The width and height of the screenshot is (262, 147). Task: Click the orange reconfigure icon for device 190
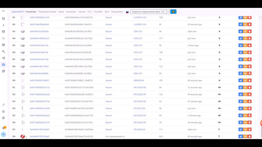pos(245,80)
